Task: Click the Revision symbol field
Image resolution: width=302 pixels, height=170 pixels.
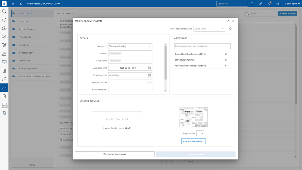Action: click(130, 90)
